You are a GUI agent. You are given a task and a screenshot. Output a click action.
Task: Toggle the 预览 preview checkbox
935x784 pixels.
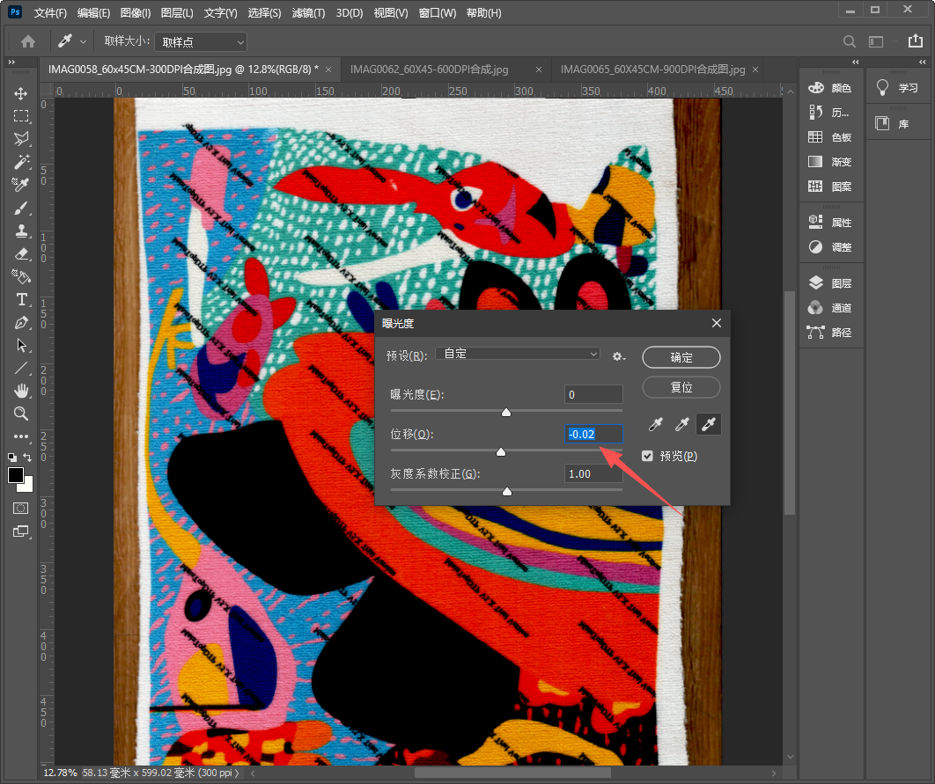click(648, 456)
